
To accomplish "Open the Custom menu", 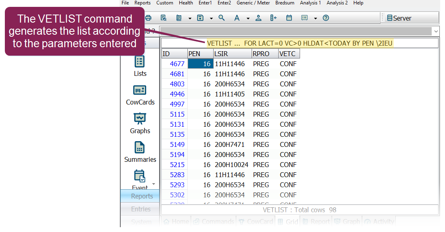I will click(165, 3).
